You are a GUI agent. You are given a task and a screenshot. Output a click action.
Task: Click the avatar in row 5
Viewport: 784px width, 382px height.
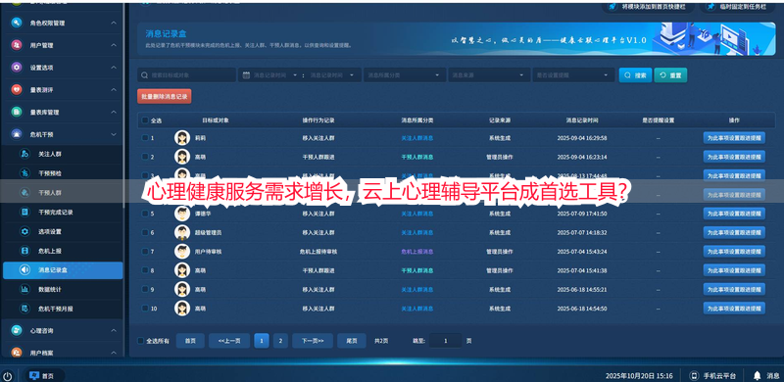(x=182, y=214)
